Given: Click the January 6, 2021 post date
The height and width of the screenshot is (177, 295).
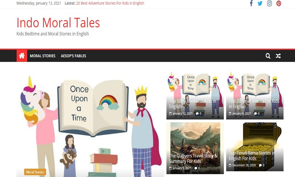Looking at the screenshot, I should point(241,113).
